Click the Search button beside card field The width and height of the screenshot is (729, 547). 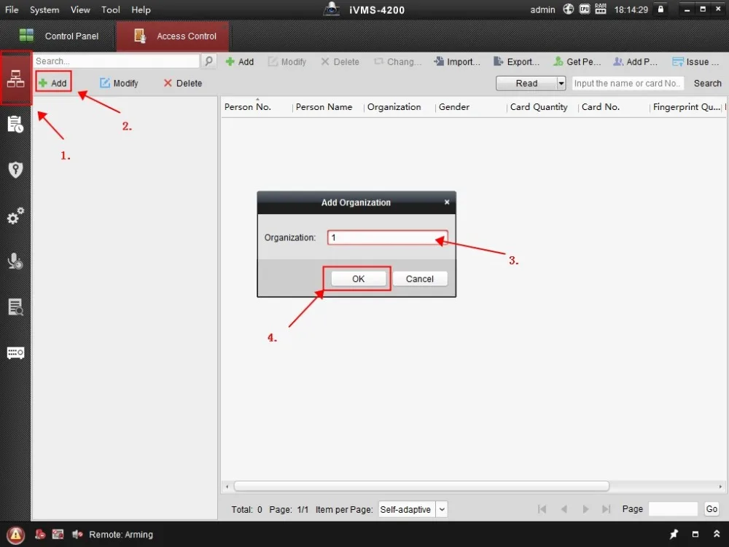[x=708, y=83]
